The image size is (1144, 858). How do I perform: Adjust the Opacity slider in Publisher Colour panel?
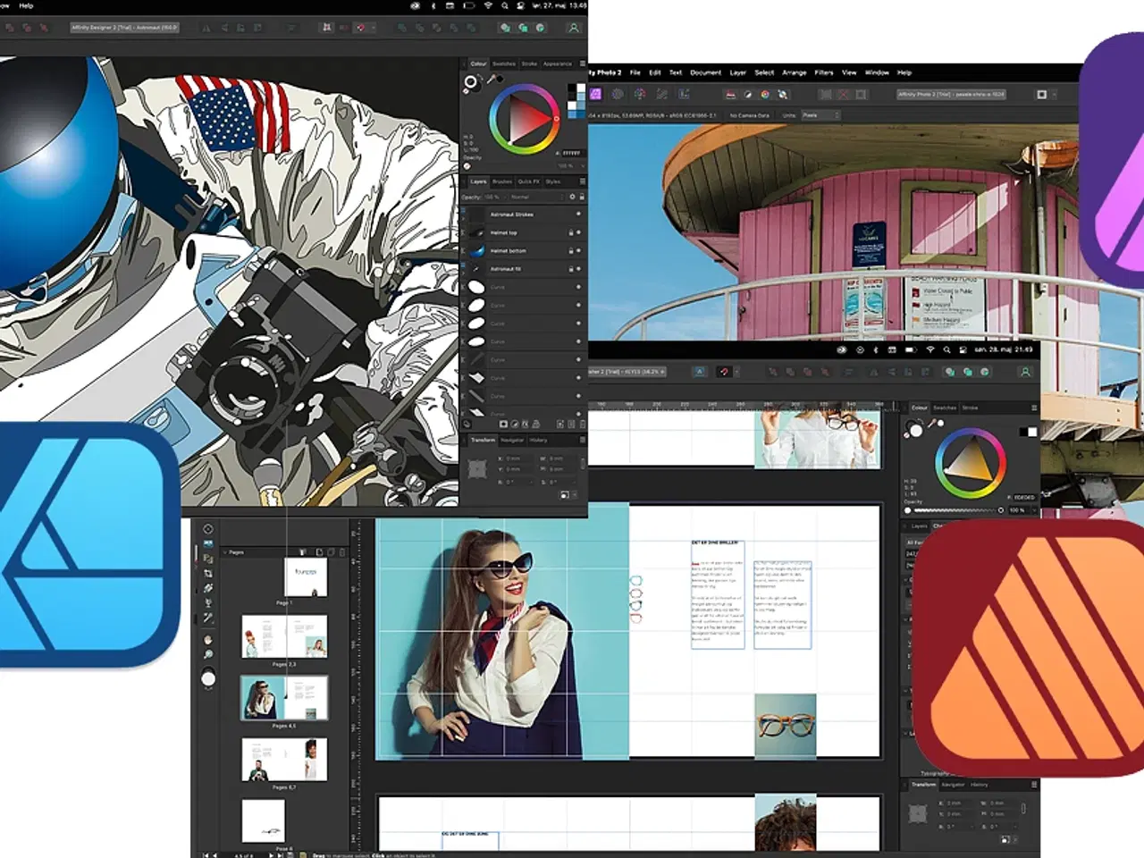pos(955,510)
